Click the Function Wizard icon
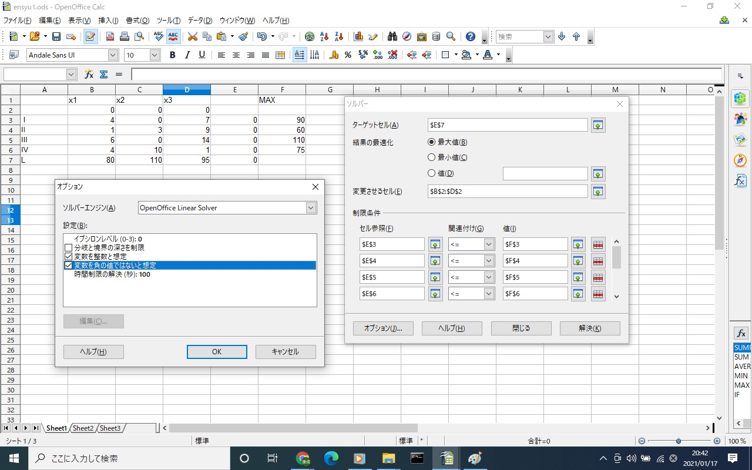Image resolution: width=752 pixels, height=470 pixels. (x=89, y=75)
